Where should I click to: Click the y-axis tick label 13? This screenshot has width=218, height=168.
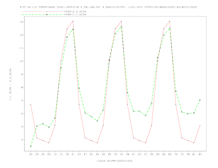(x=21, y=22)
